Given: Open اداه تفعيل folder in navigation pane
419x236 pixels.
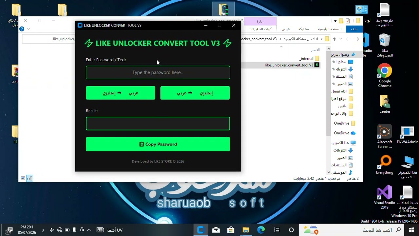Looking at the screenshot, I should [342, 91].
